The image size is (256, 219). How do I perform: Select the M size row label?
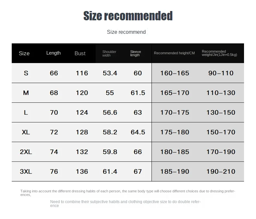(26, 93)
